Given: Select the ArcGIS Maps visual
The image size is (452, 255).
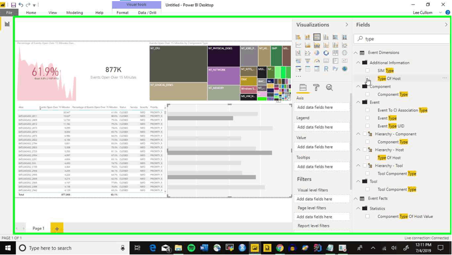Looking at the screenshot, I should click(344, 69).
